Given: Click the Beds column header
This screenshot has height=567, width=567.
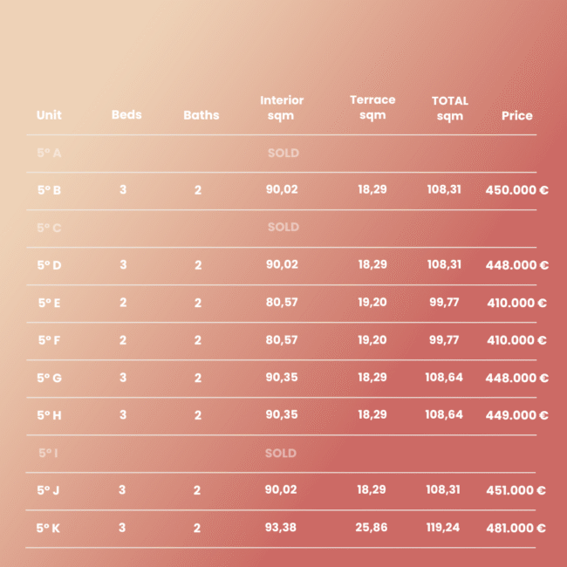Looking at the screenshot, I should tap(126, 114).
